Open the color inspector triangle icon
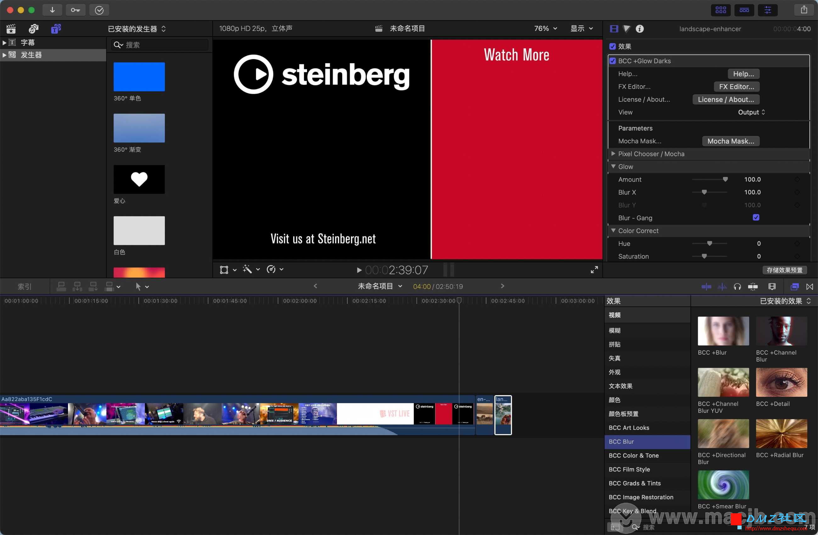 627,29
